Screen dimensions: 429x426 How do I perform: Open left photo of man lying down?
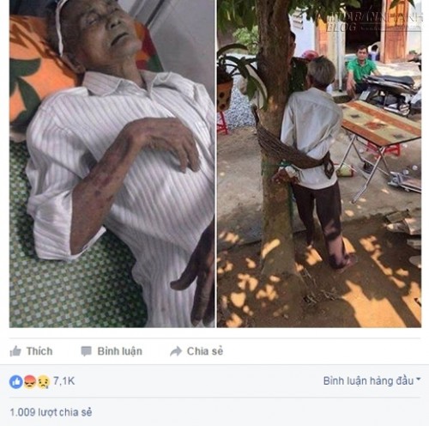112,163
